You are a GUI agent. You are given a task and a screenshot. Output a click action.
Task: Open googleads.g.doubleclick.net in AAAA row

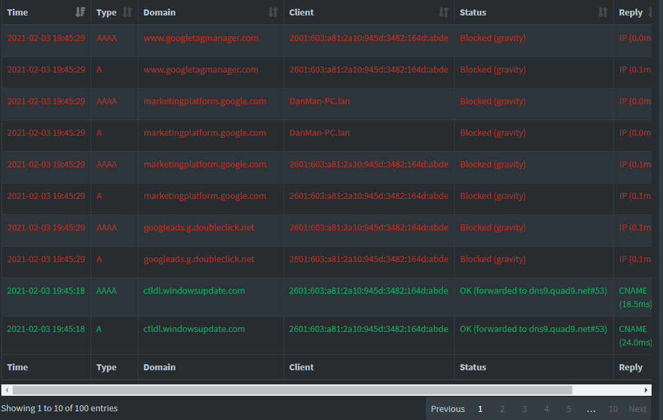(199, 228)
